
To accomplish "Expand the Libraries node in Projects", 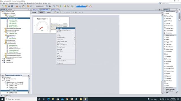I will click(3, 61).
